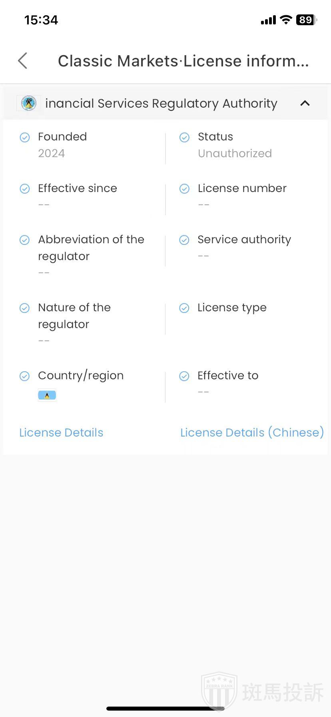Tap the check icon beside License number

[x=184, y=188]
